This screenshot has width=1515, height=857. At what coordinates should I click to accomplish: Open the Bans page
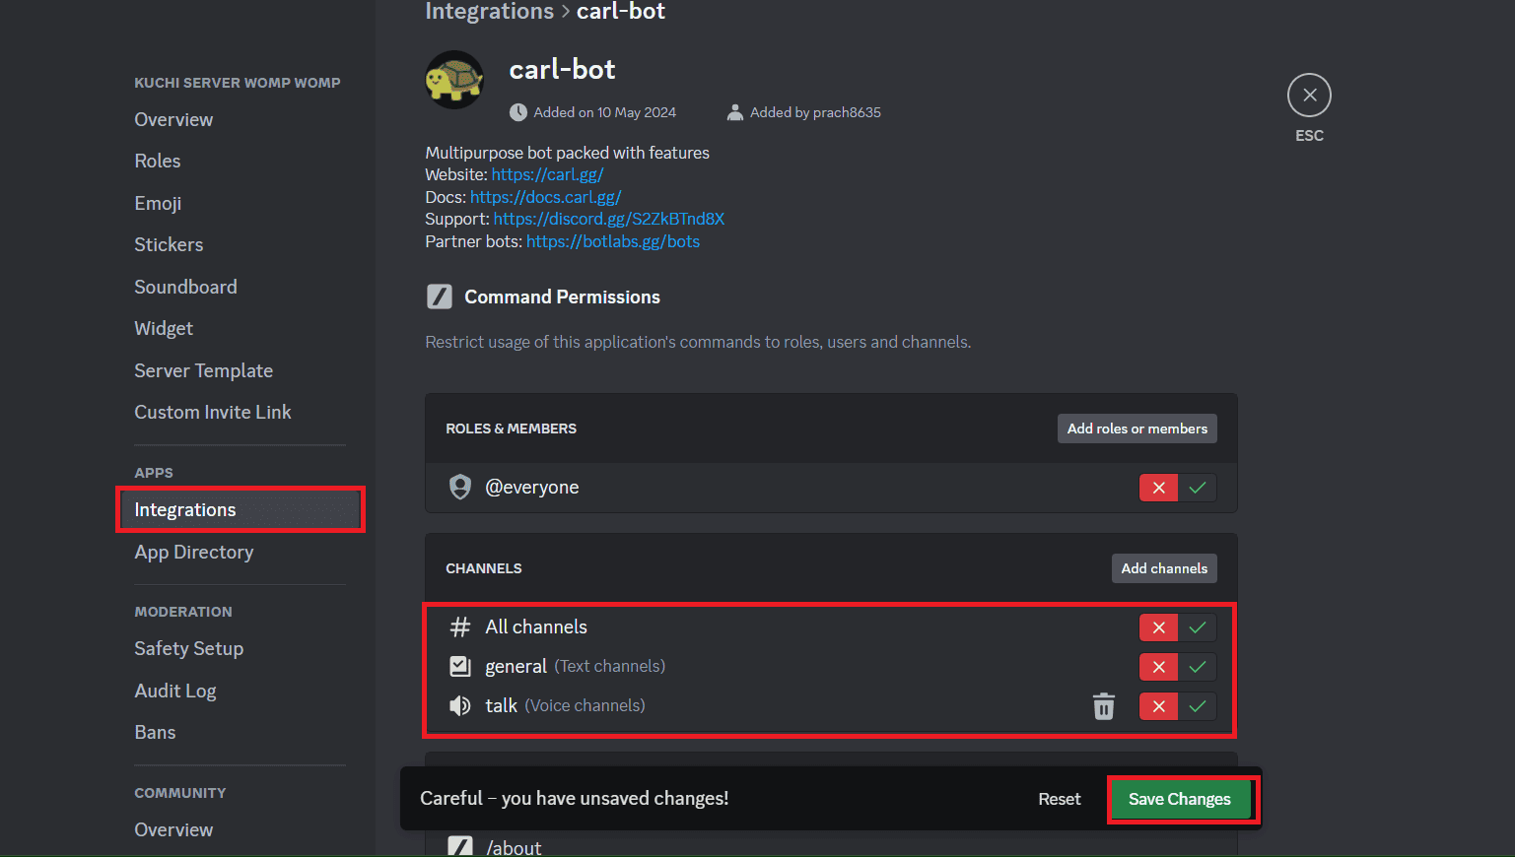coord(155,732)
